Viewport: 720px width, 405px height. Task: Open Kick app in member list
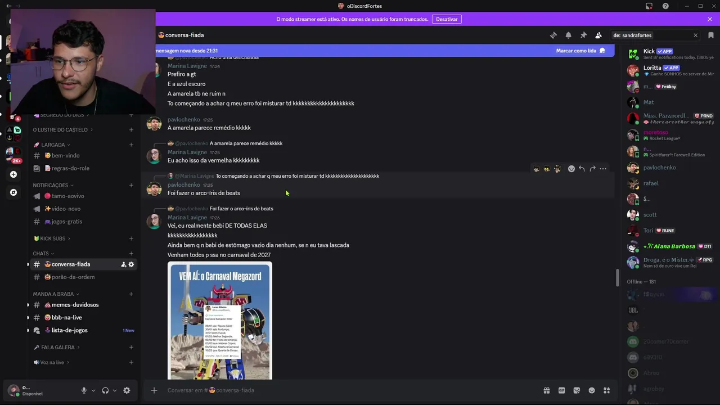pos(670,54)
